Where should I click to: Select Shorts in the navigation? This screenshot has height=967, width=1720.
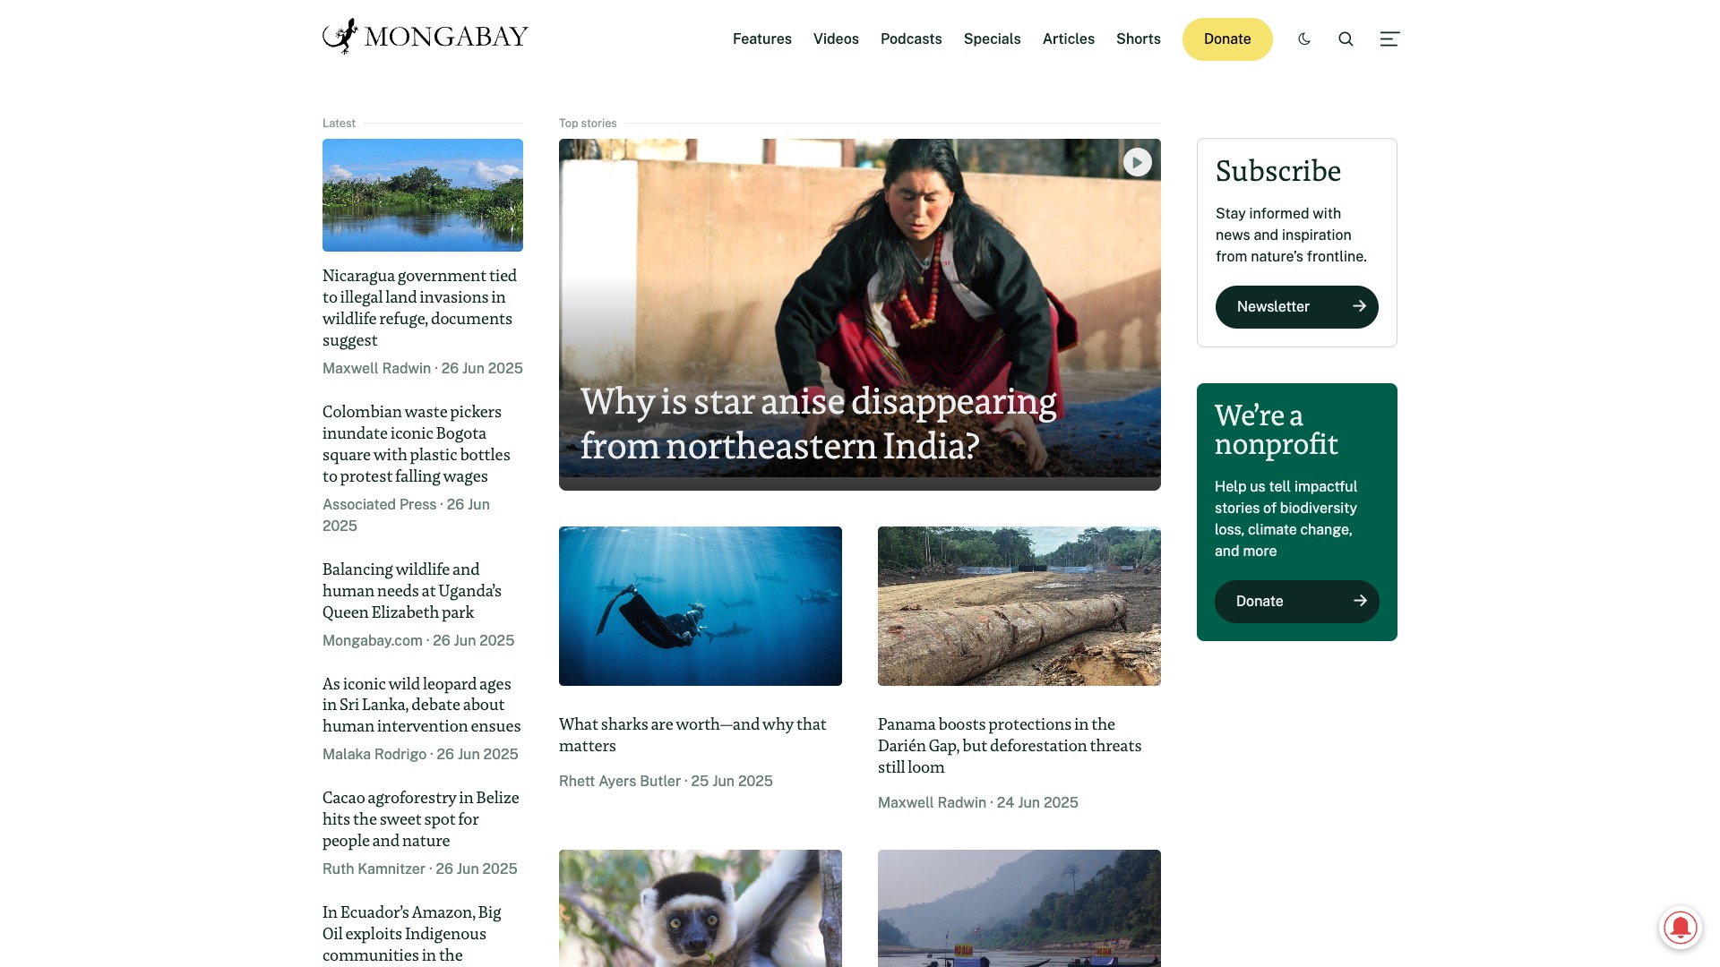[1139, 39]
